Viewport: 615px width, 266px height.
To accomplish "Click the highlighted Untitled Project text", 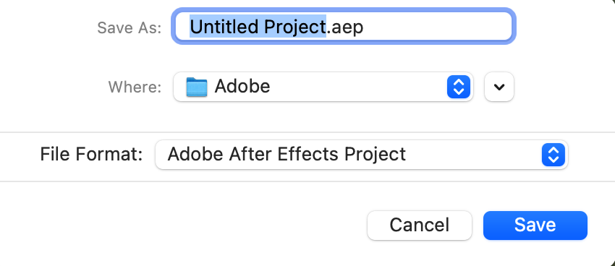I will pyautogui.click(x=258, y=27).
